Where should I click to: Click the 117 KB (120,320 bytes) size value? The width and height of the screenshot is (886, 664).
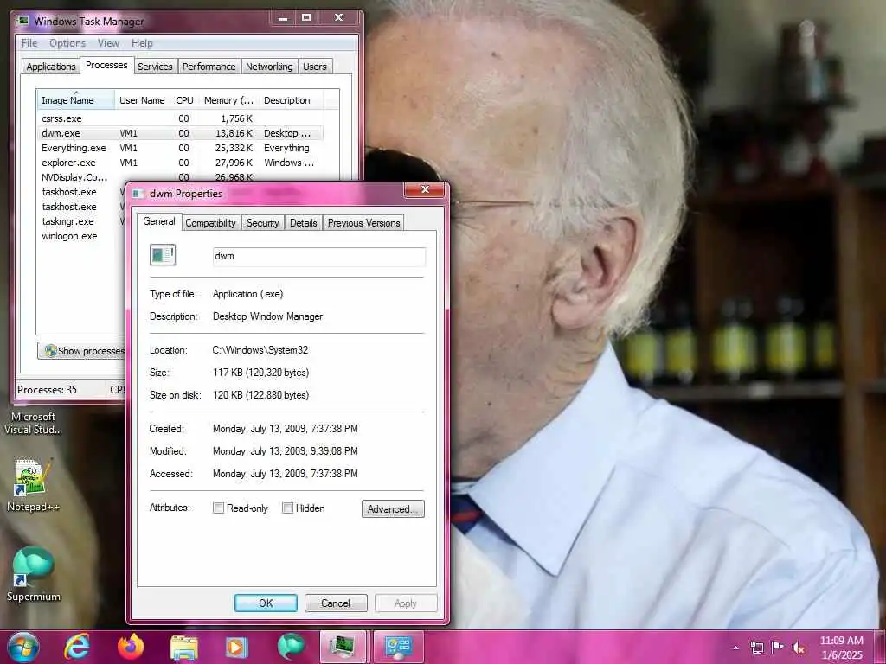coord(261,373)
